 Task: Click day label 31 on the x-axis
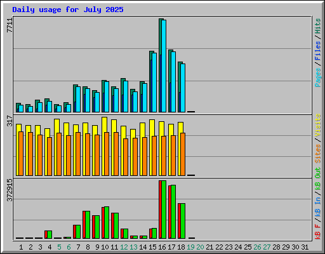click(x=305, y=247)
